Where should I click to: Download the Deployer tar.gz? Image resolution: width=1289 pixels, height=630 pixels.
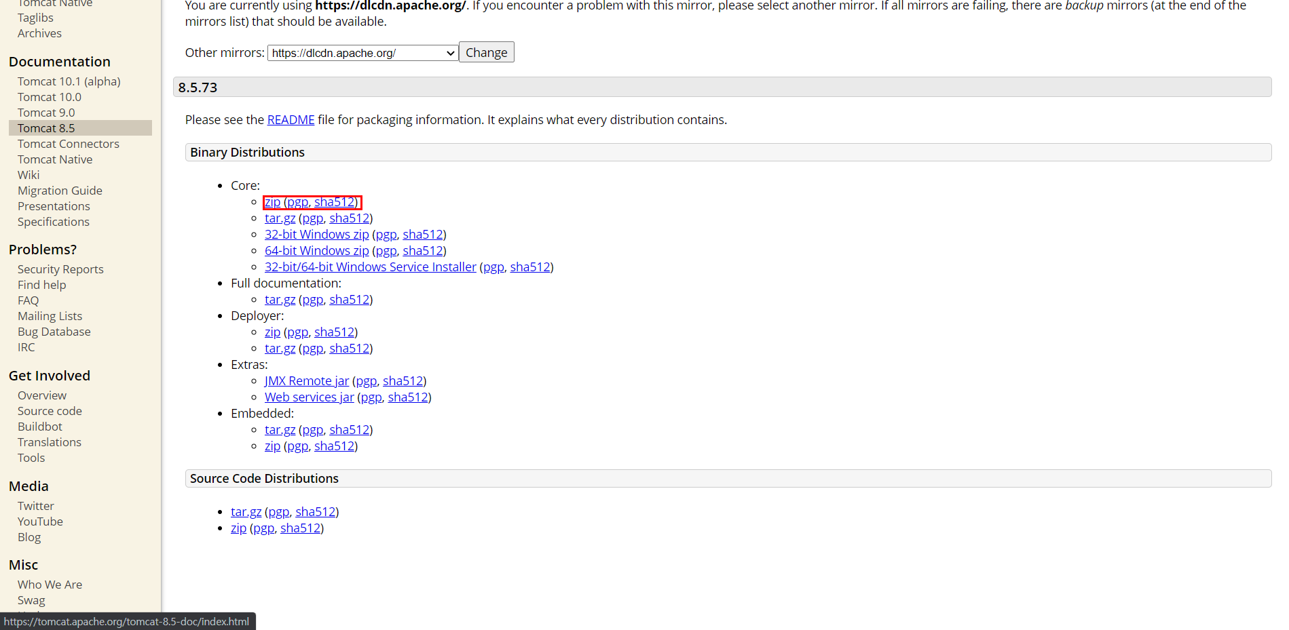(280, 349)
